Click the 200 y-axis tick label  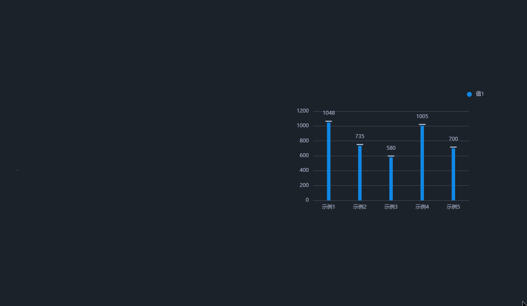coord(304,185)
